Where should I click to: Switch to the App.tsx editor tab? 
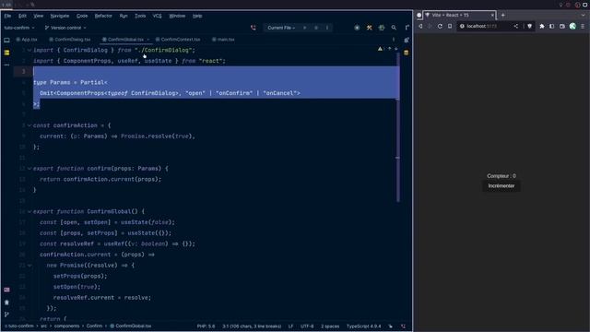27,40
